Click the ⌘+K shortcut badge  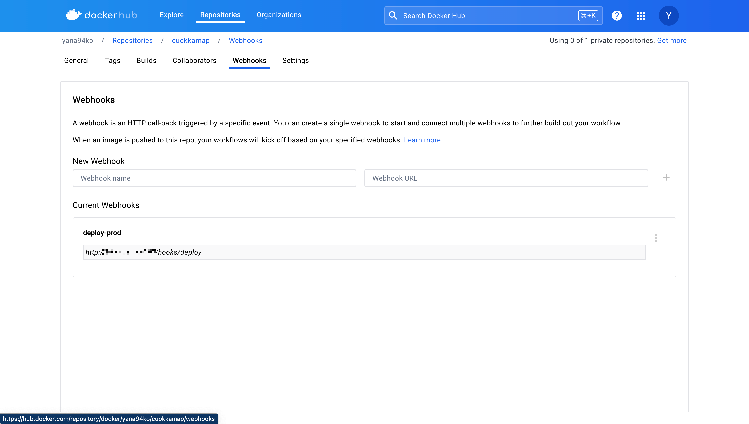tap(588, 16)
